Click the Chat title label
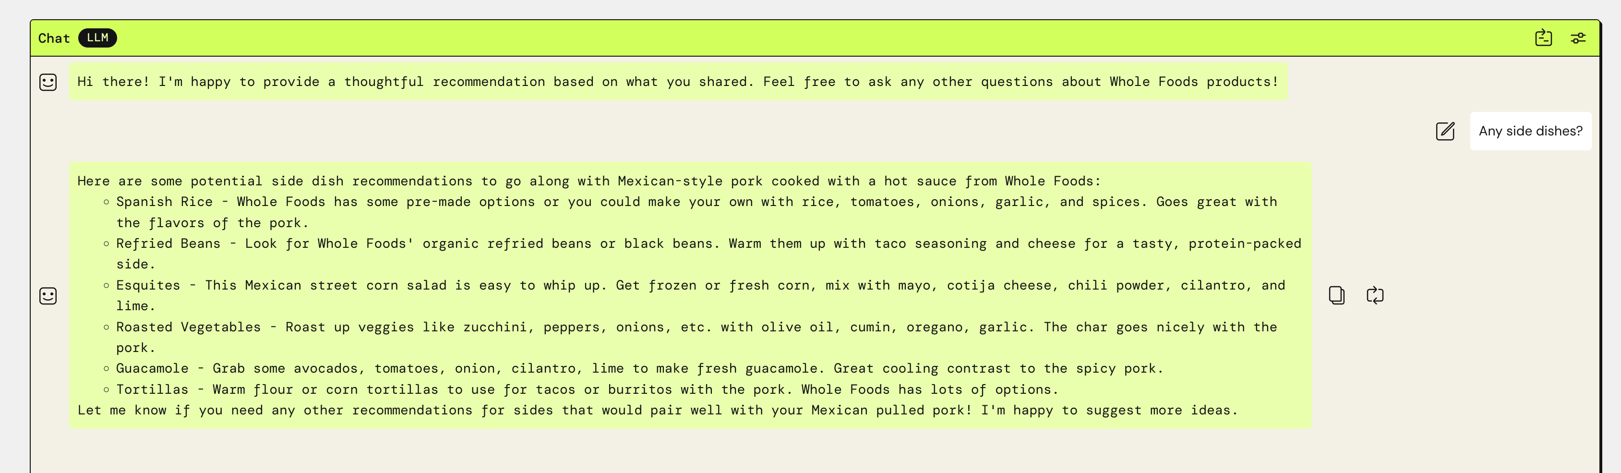The image size is (1621, 473). [54, 38]
